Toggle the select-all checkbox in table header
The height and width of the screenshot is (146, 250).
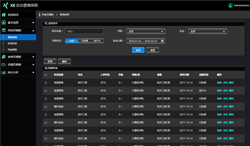coord(46,75)
